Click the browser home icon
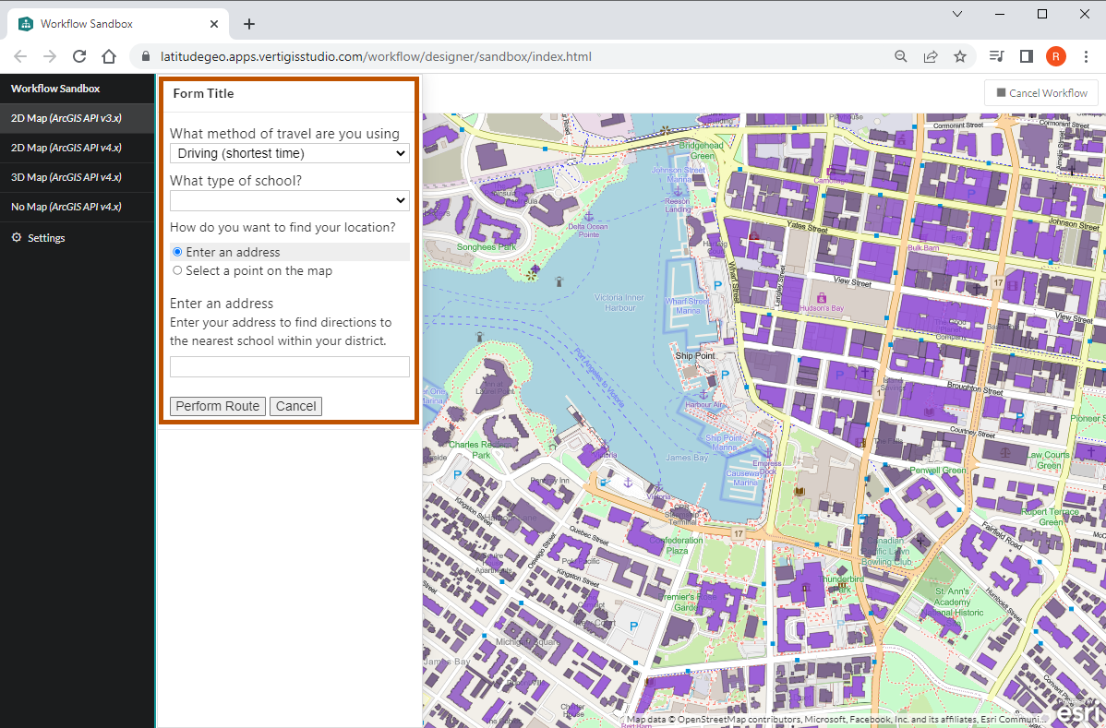This screenshot has height=728, width=1106. pos(109,56)
